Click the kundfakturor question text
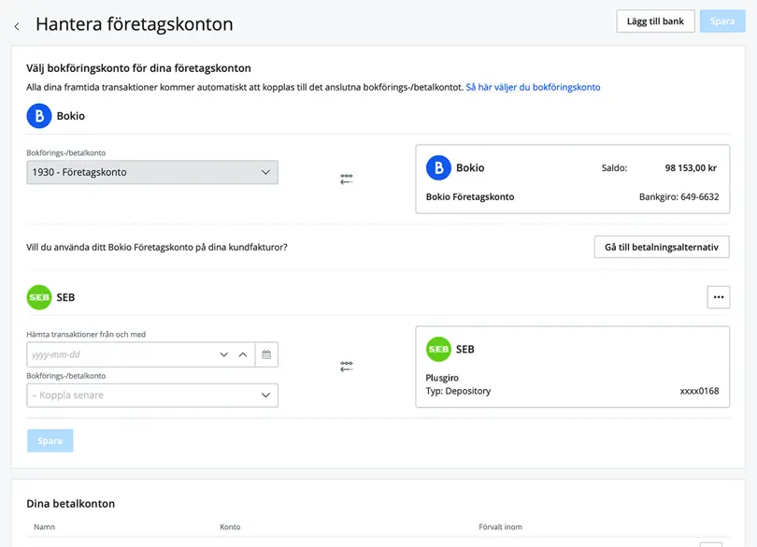Screen dimensions: 757x547 point(157,247)
